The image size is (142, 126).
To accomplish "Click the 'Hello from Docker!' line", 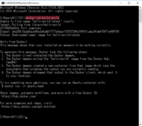I will [14, 42].
